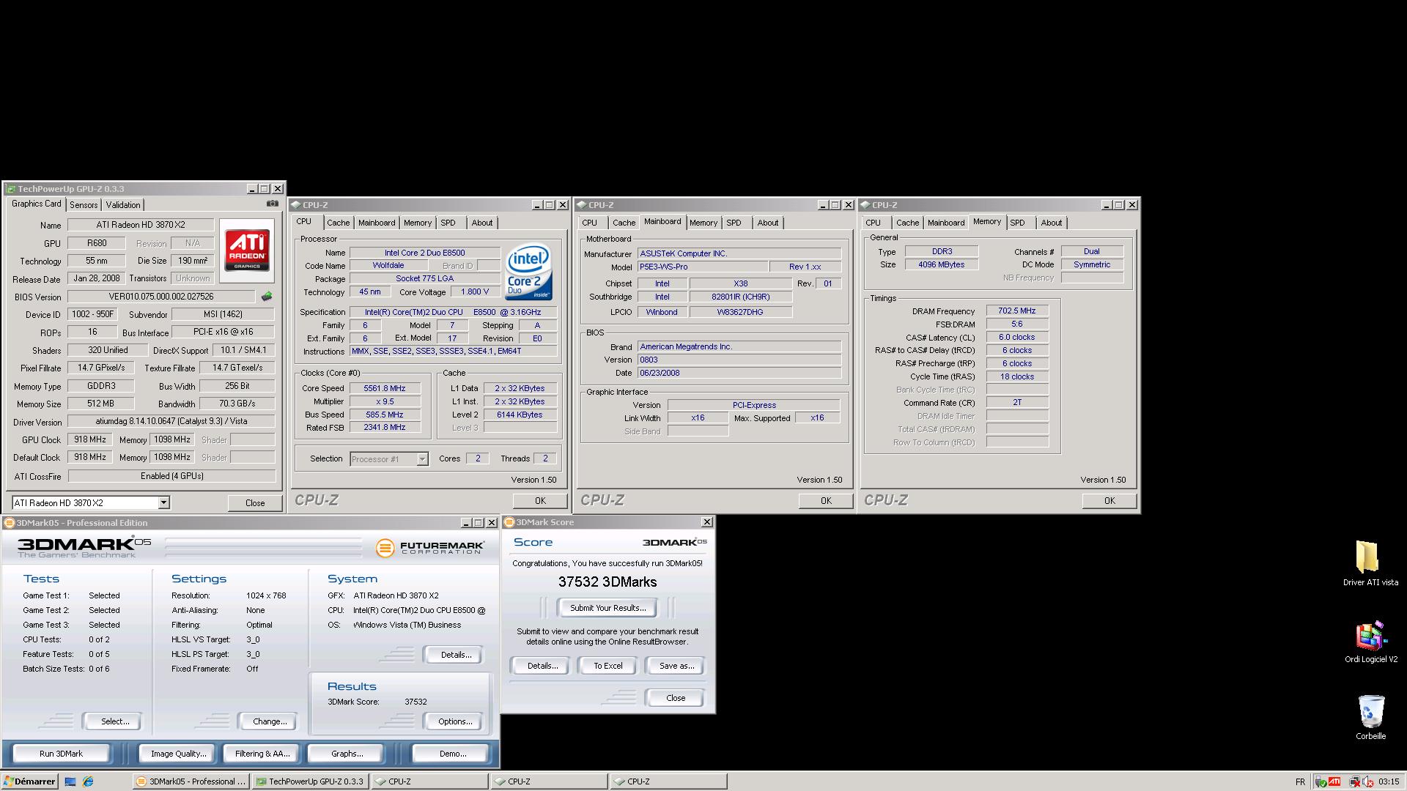Click the Core Speed 5561.8 MHz field
The height and width of the screenshot is (791, 1407).
[385, 389]
